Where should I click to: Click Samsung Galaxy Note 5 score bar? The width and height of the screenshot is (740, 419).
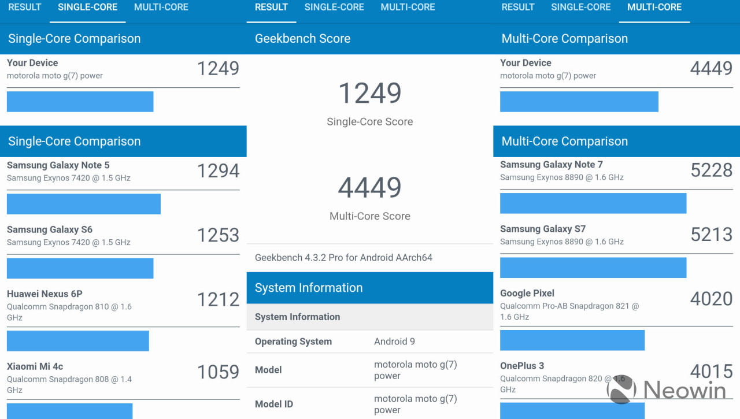tap(84, 204)
